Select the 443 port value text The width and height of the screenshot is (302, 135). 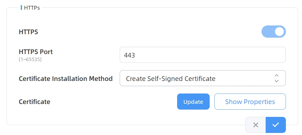130,55
